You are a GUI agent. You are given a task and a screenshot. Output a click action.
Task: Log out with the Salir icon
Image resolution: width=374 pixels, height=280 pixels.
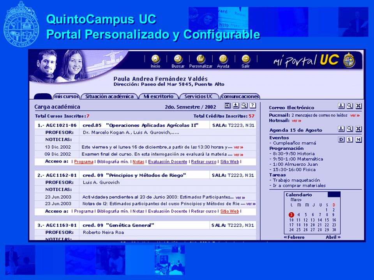pyautogui.click(x=245, y=59)
